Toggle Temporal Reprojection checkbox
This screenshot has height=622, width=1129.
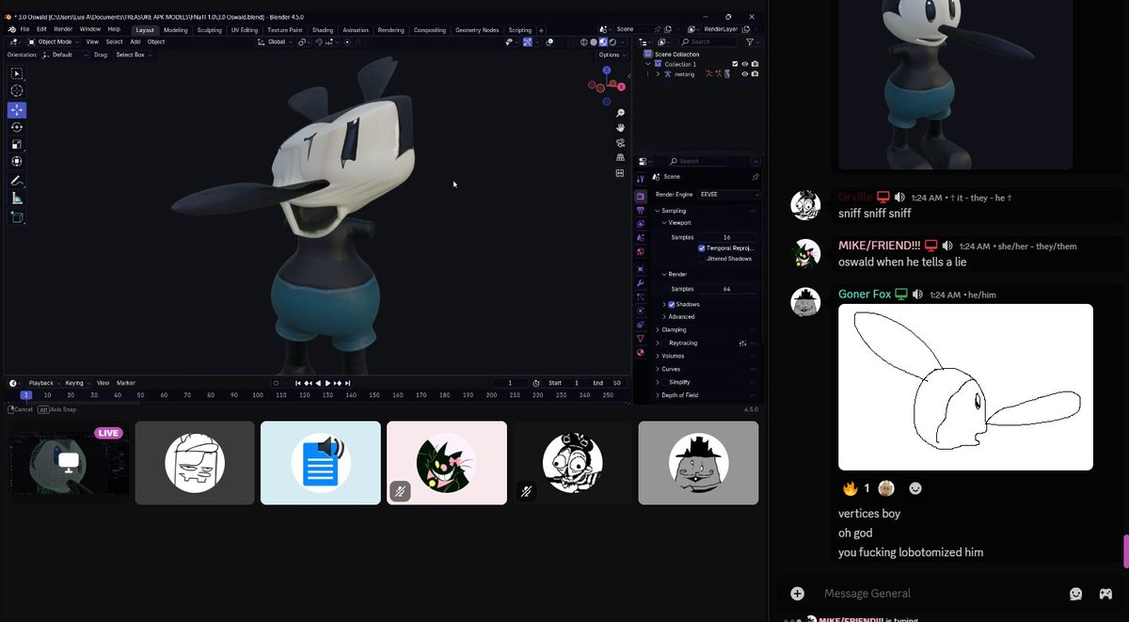click(702, 247)
